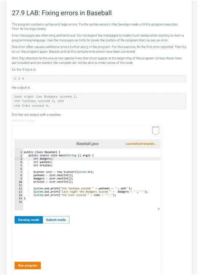The height and width of the screenshot is (275, 198).
Task: Click the editor resize handle corner
Action: [159, 209]
